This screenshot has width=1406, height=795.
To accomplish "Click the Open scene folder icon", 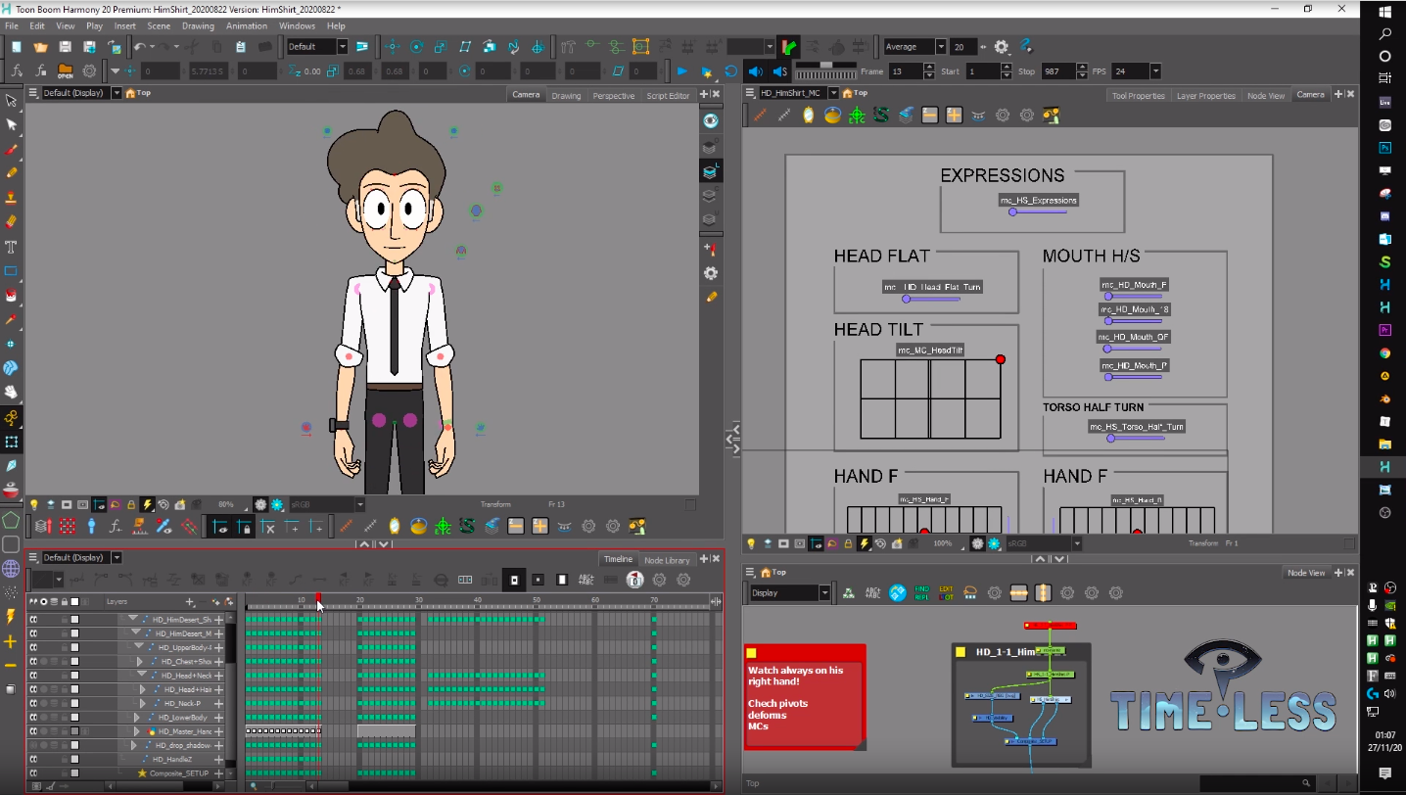I will 41,47.
